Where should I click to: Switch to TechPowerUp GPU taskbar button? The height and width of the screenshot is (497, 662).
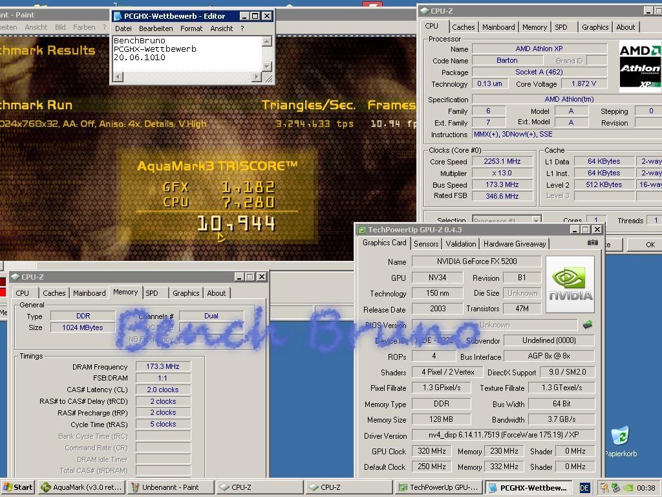coord(438,487)
